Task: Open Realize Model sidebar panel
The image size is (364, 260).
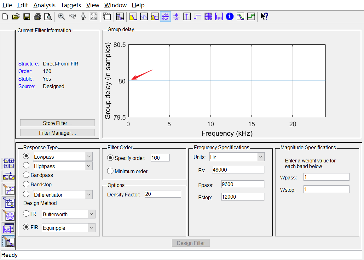Action: tap(9, 202)
